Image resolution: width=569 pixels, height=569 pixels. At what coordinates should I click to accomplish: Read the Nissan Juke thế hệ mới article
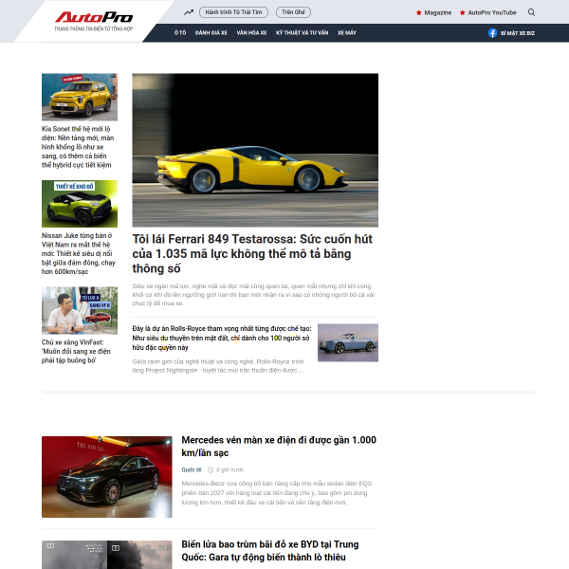coord(78,253)
